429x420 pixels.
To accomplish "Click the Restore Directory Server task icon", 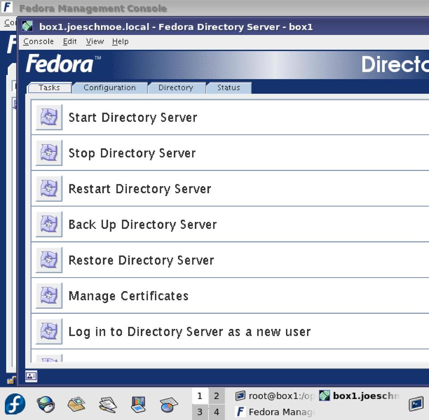I will click(x=49, y=260).
